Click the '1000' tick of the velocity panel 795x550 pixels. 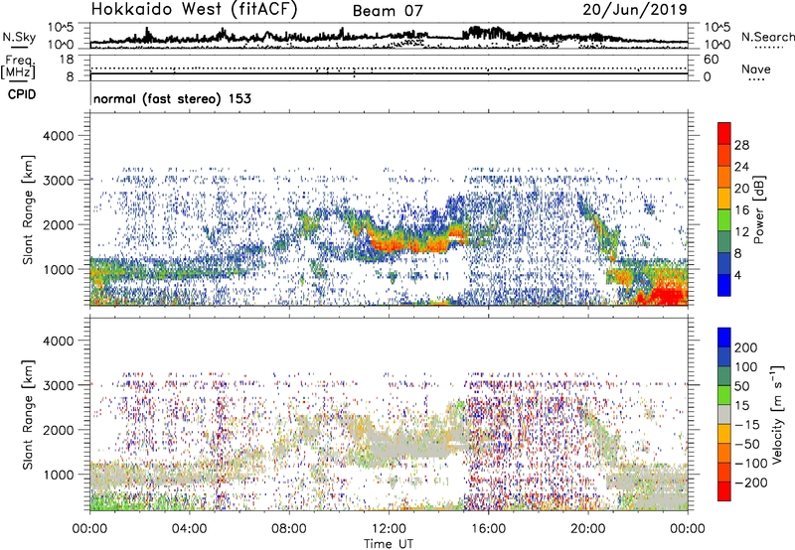[59, 476]
